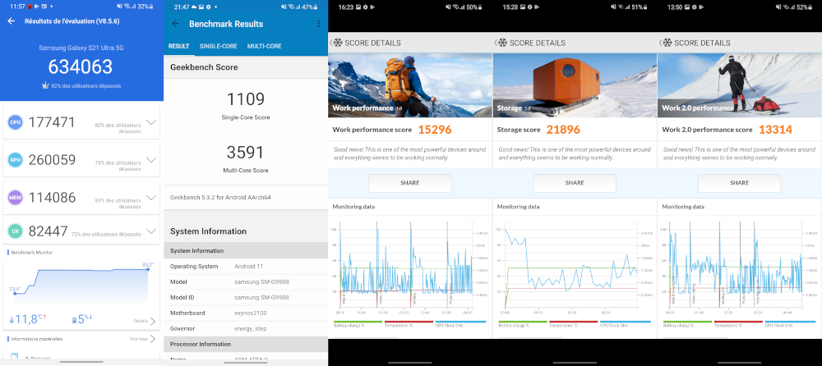Click the 35,2° peak temperature label
Viewport: 822px width, 366px height.
click(x=147, y=264)
